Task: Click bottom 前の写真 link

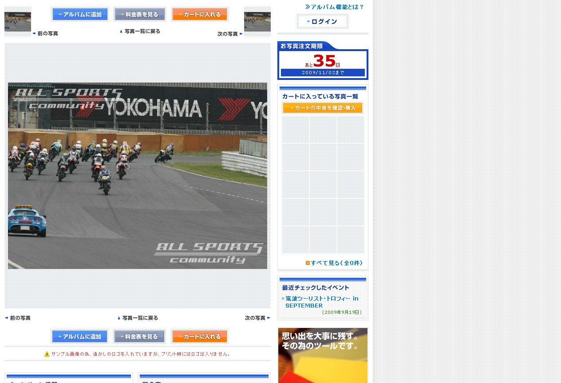Action: coord(18,318)
